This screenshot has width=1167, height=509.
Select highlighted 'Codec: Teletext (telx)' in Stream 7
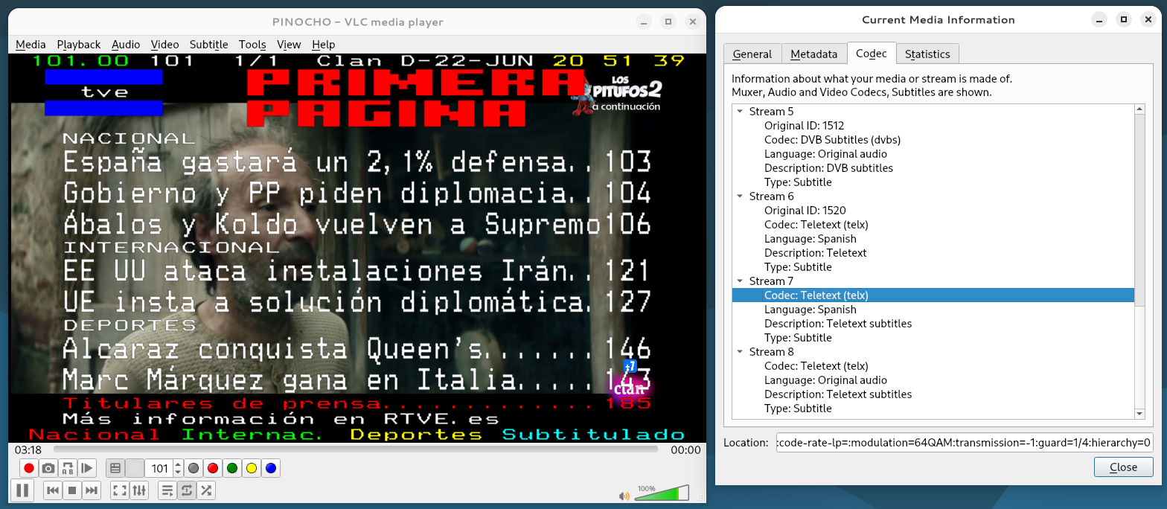point(933,295)
